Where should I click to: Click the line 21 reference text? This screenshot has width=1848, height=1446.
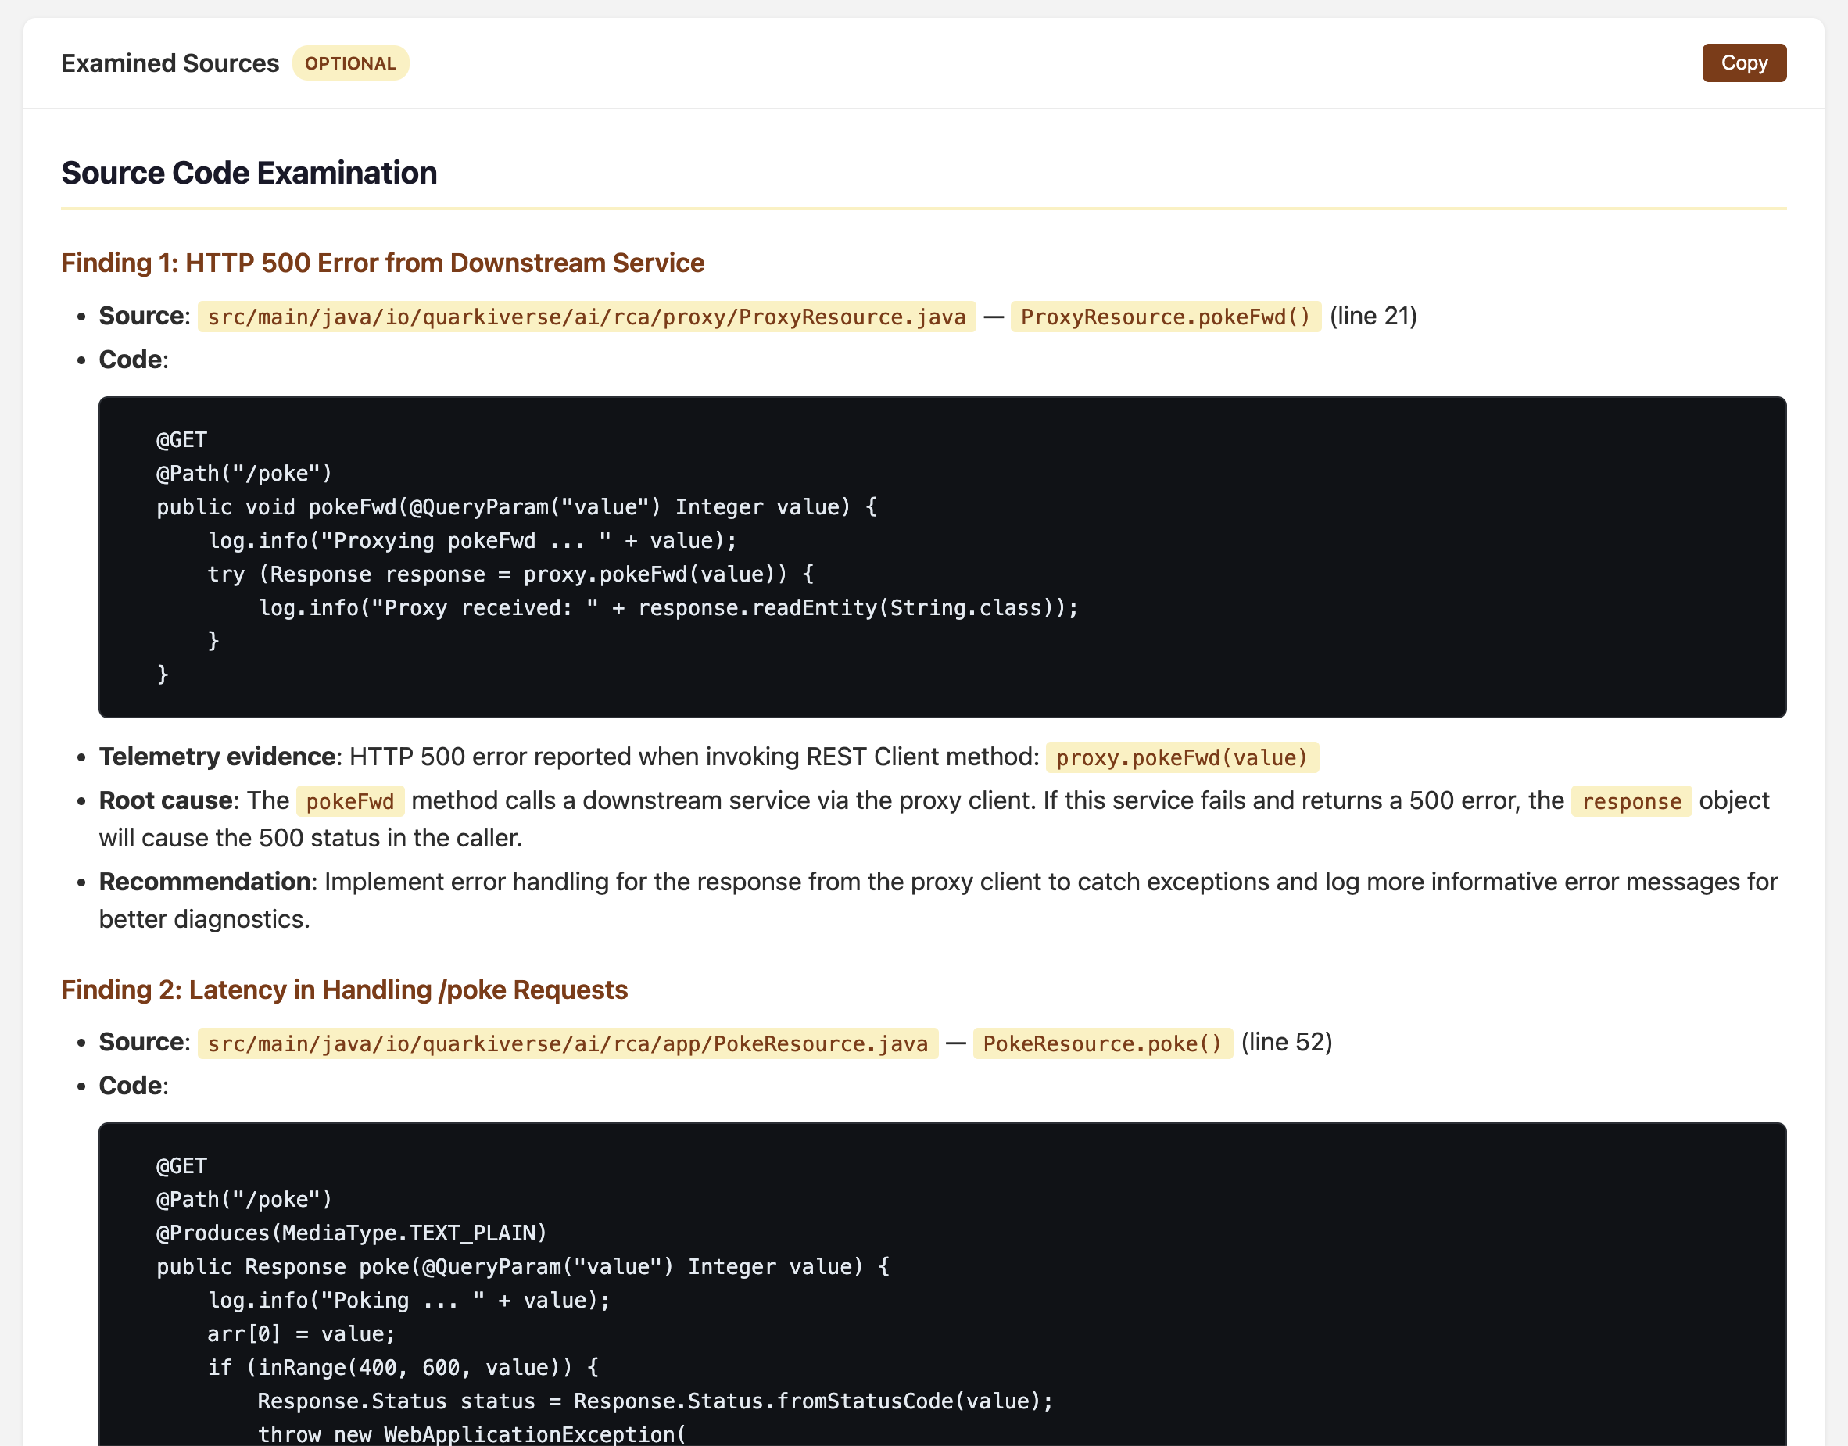click(x=1373, y=316)
